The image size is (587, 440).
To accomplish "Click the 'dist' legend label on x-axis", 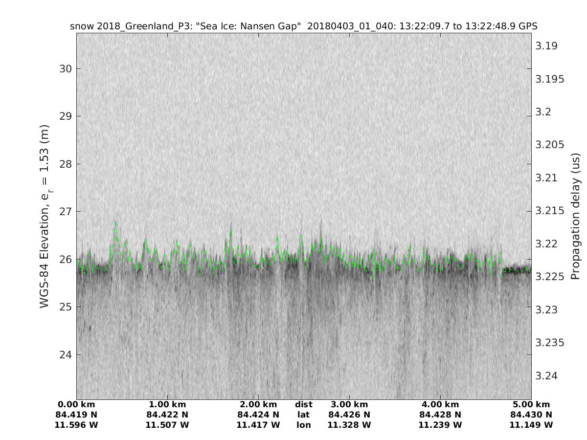I will point(303,405).
